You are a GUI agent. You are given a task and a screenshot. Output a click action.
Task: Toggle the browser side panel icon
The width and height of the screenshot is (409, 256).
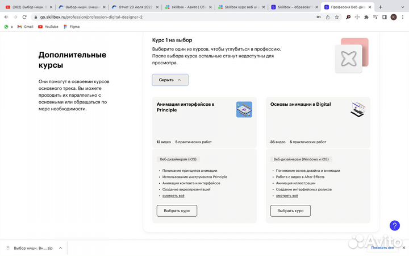(x=384, y=17)
